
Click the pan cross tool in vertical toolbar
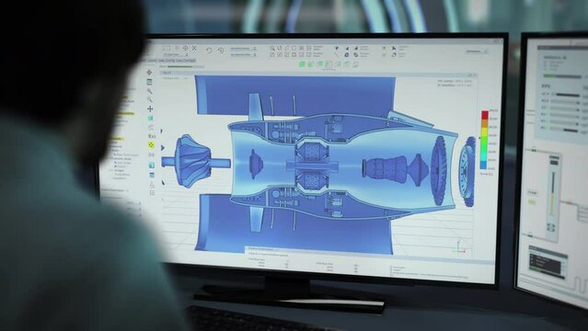point(150,108)
